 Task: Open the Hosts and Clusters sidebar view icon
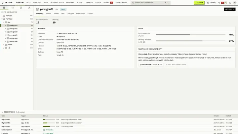coord(4,8)
